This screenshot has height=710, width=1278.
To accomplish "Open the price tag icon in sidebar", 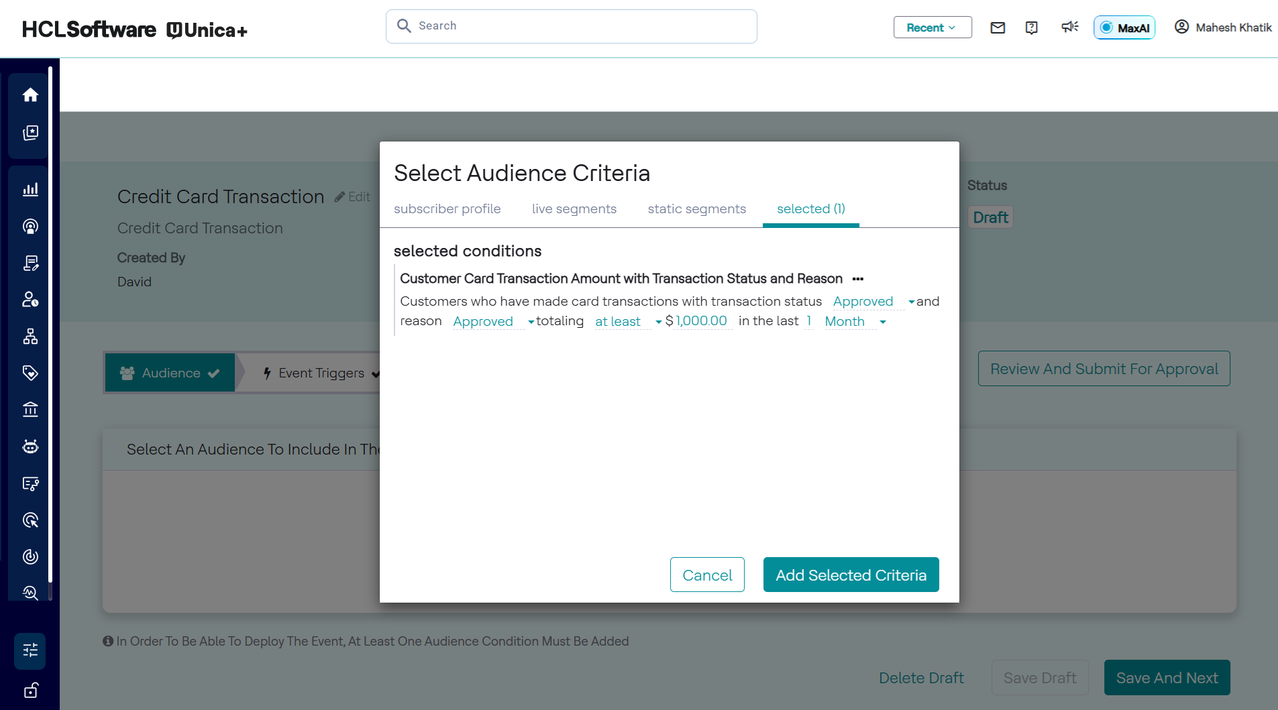I will click(30, 373).
